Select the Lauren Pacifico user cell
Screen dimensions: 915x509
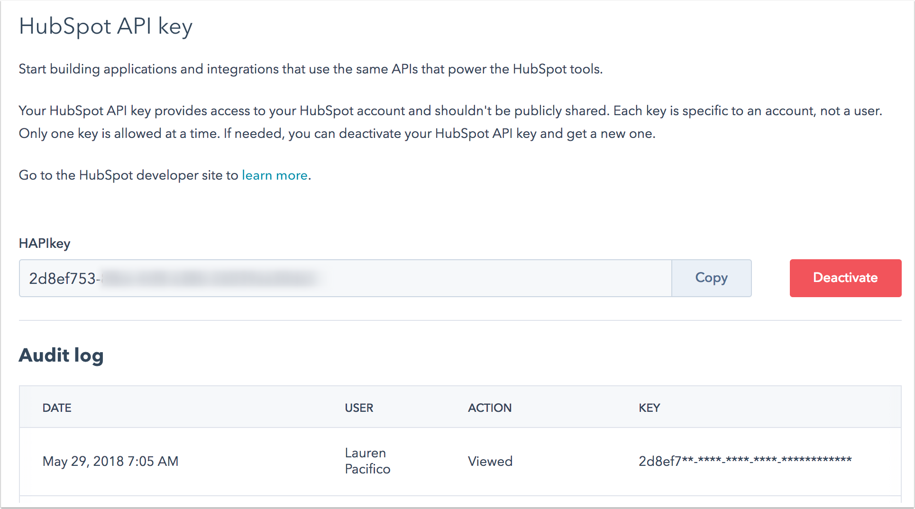coord(367,461)
